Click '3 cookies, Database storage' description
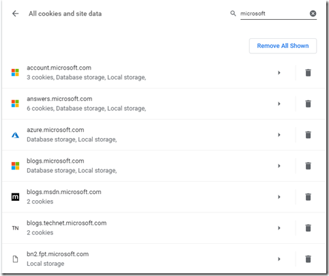Viewport: 329px width, 276px height. click(86, 77)
